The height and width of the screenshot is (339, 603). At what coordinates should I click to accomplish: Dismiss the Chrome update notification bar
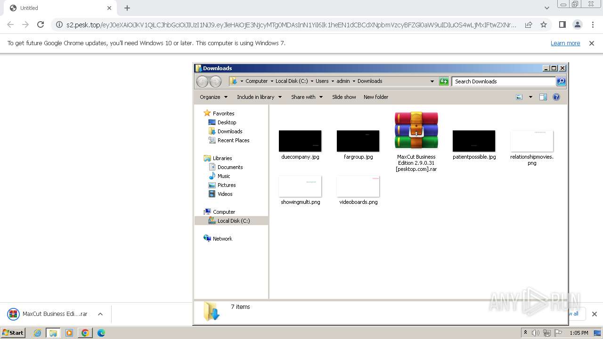coord(592,43)
